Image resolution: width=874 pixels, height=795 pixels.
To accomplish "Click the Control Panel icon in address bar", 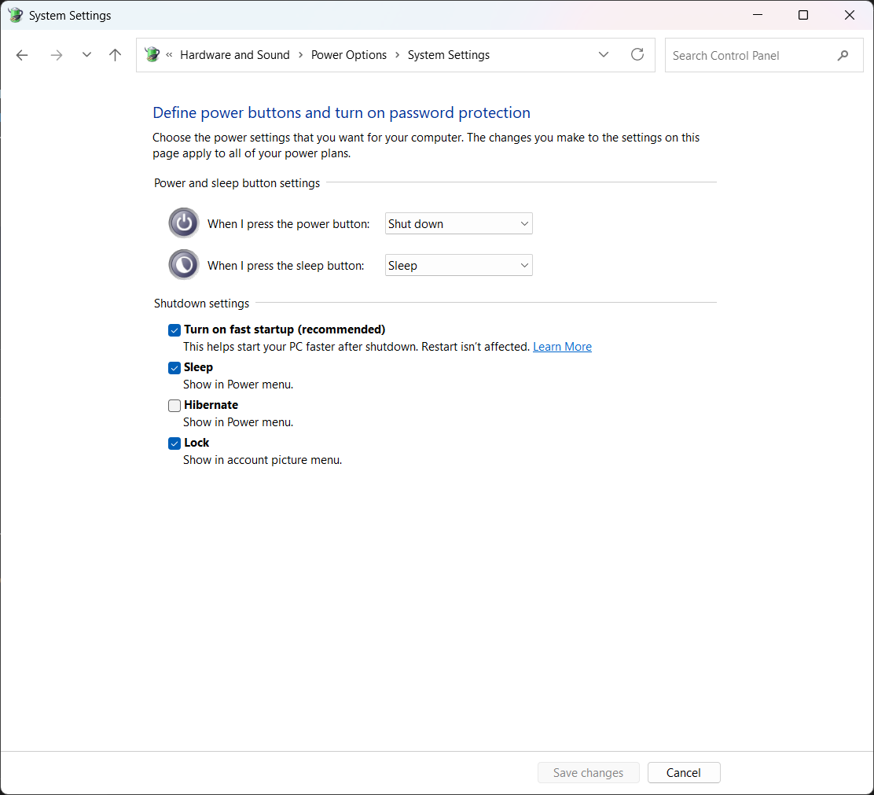I will tap(152, 55).
